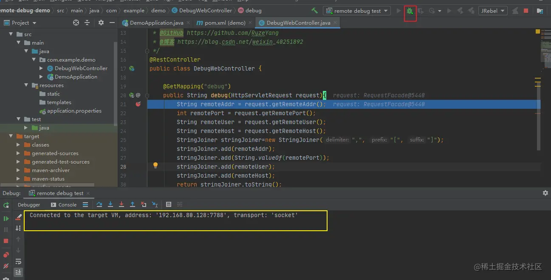
Task: Expand the DebugWebController tree node
Action: pyautogui.click(x=41, y=68)
